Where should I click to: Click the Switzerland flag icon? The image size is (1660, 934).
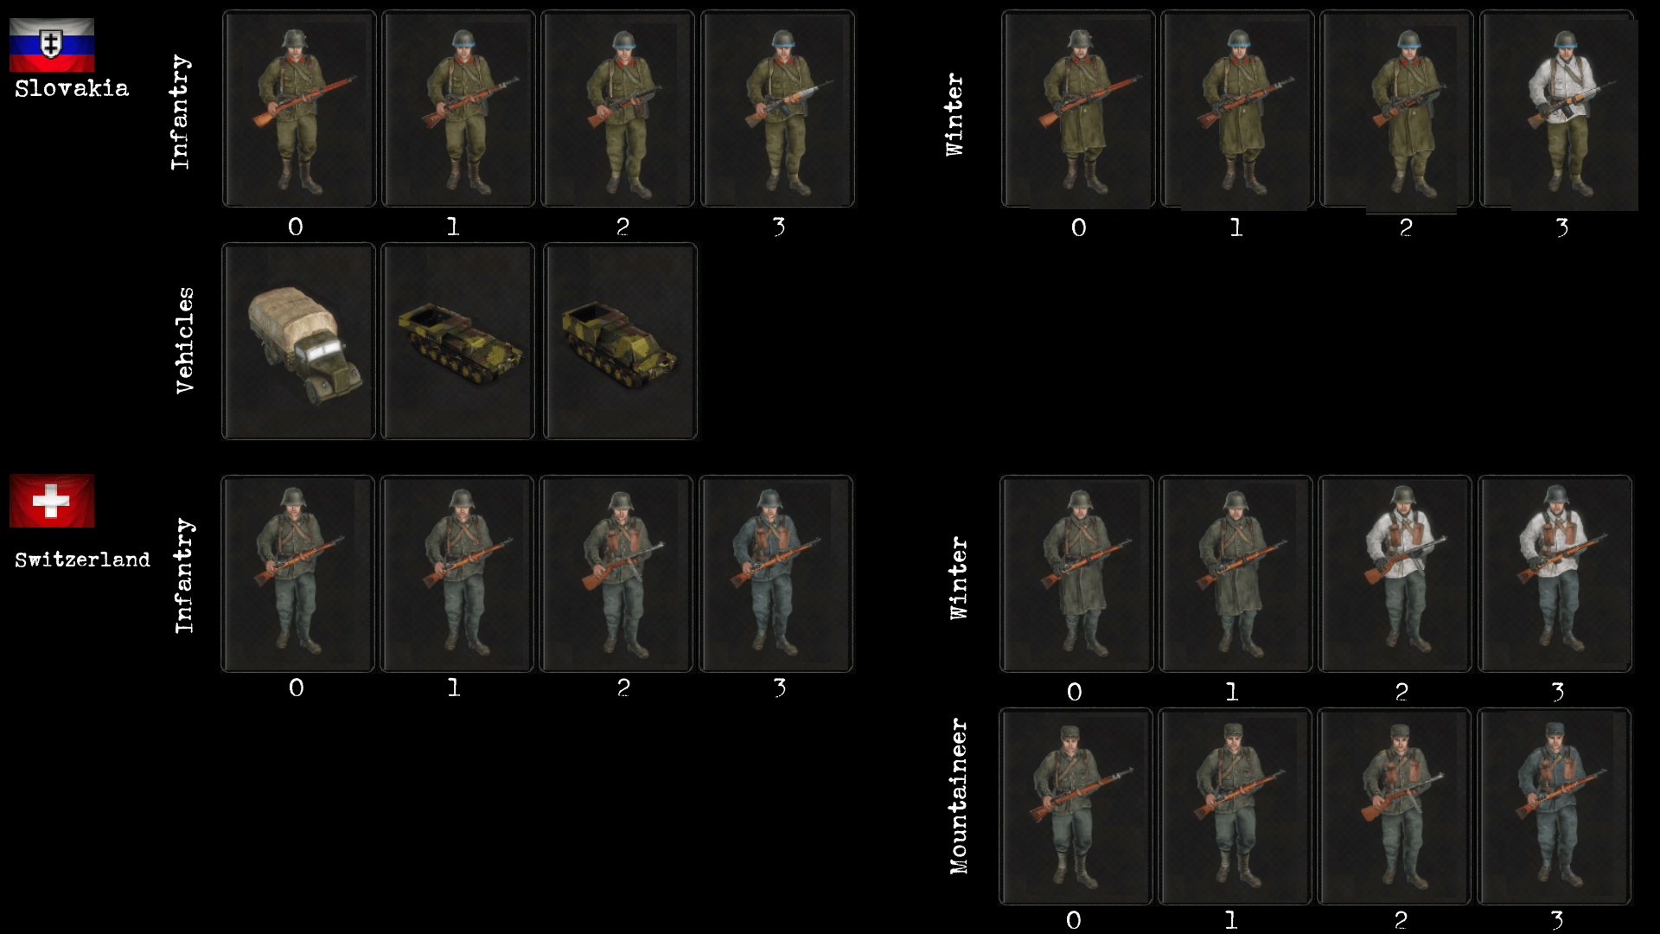[x=52, y=501]
